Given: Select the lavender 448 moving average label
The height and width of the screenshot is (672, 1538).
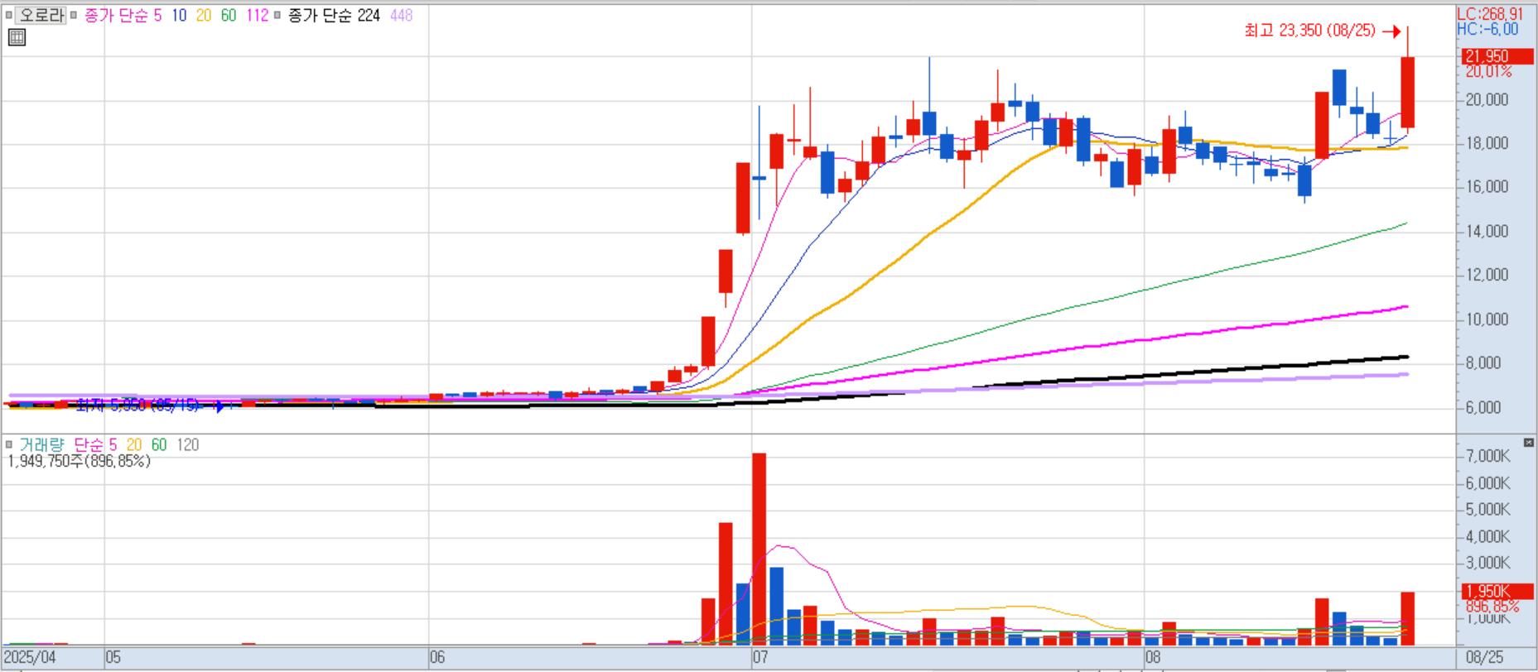Looking at the screenshot, I should coord(402,15).
